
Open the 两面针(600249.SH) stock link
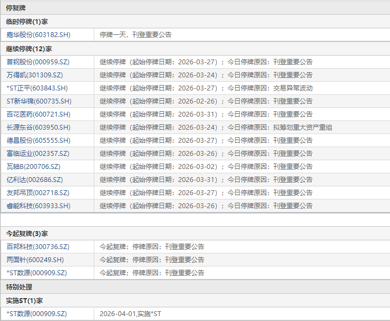coord(35,259)
